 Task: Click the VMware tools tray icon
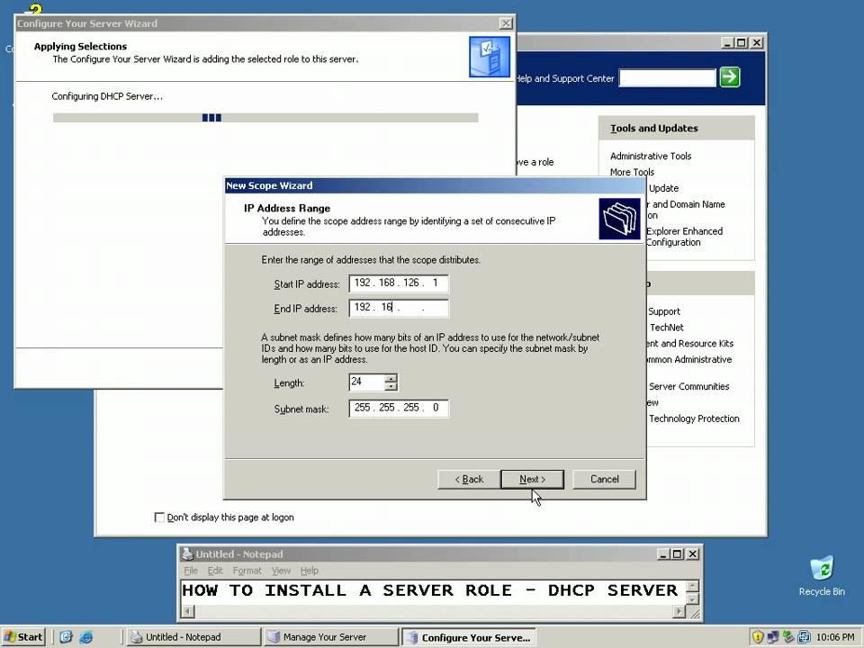pyautogui.click(x=804, y=637)
